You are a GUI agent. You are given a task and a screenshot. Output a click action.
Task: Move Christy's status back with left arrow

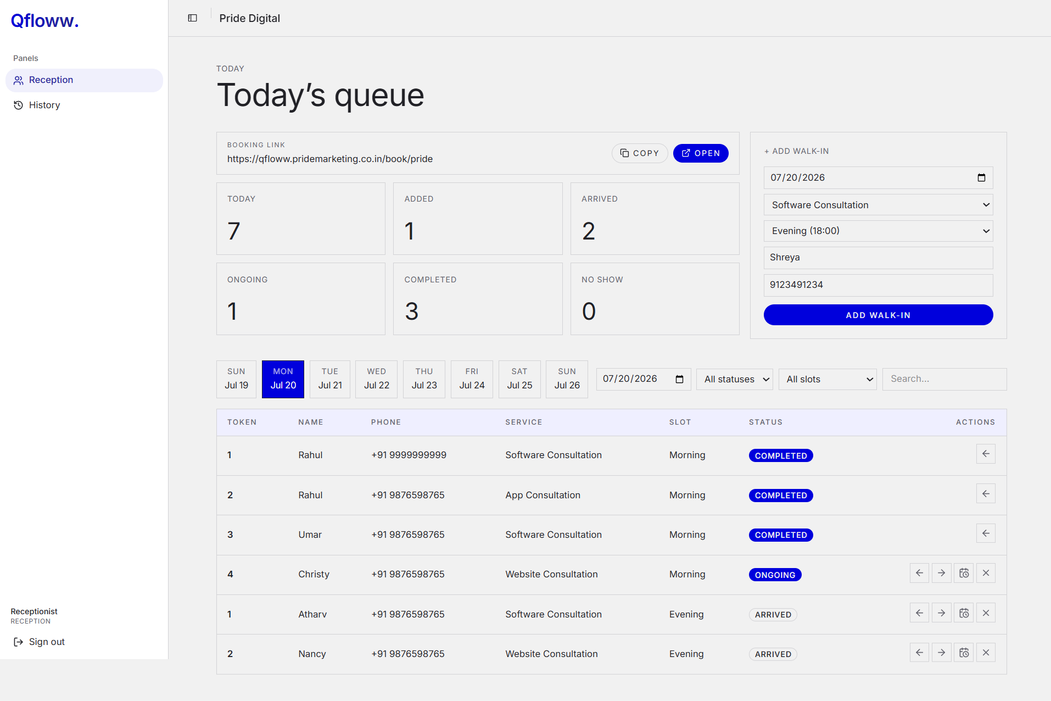tap(919, 573)
